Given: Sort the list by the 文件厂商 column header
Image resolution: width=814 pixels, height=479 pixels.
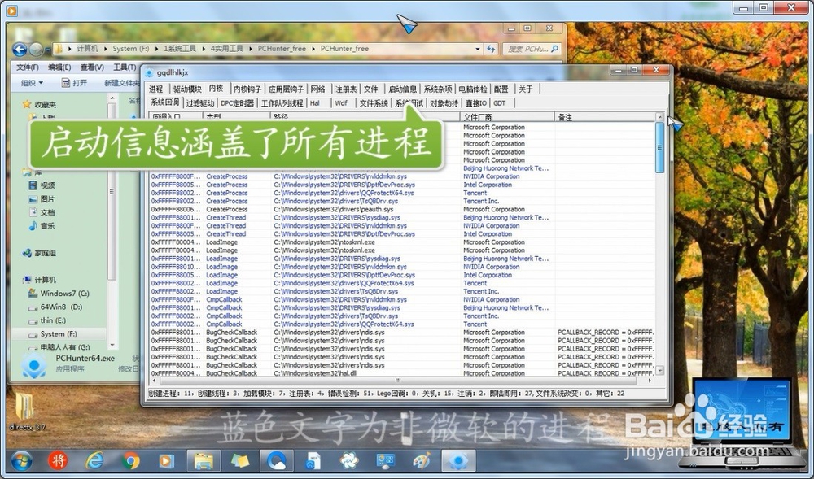Looking at the screenshot, I should pyautogui.click(x=506, y=117).
